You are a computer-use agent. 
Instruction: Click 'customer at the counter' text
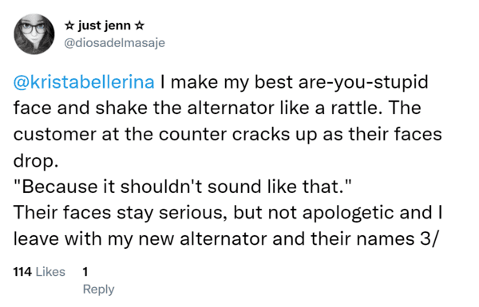[120, 134]
